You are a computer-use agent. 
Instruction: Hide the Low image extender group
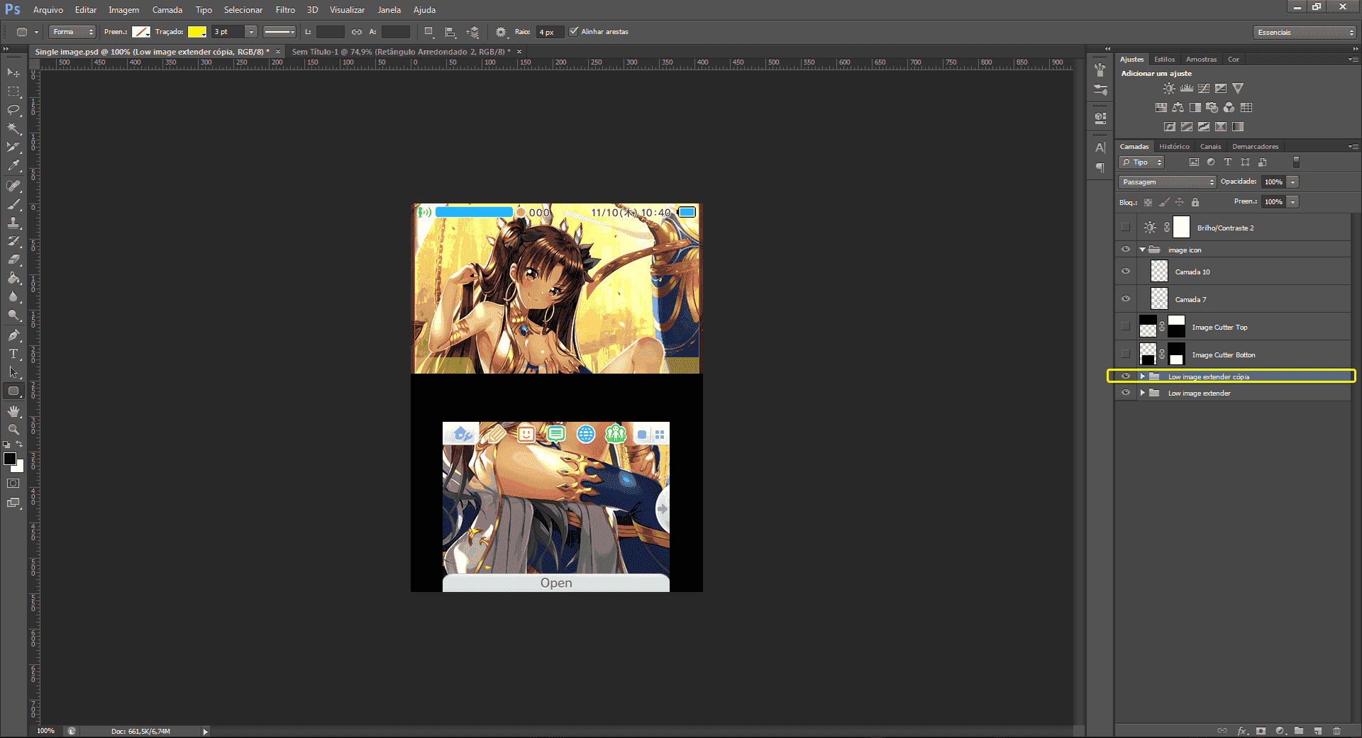(x=1126, y=393)
